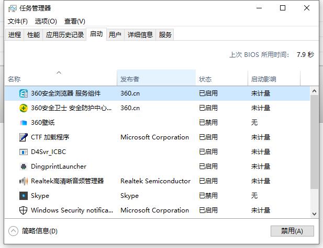
Task: Click Skype publisher cell in 发布者 column
Action: coord(130,196)
